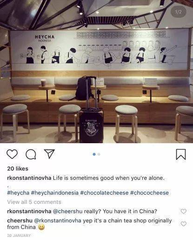Tap the 20 January timestamp
Image resolution: width=193 pixels, height=240 pixels.
tap(19, 235)
